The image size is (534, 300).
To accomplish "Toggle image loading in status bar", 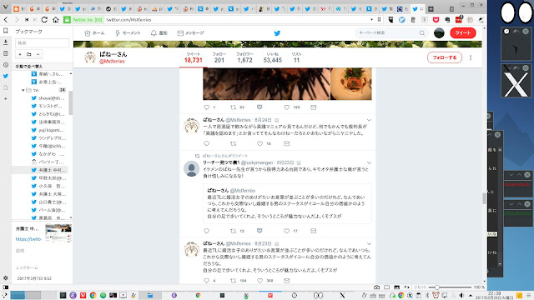I will point(397,287).
